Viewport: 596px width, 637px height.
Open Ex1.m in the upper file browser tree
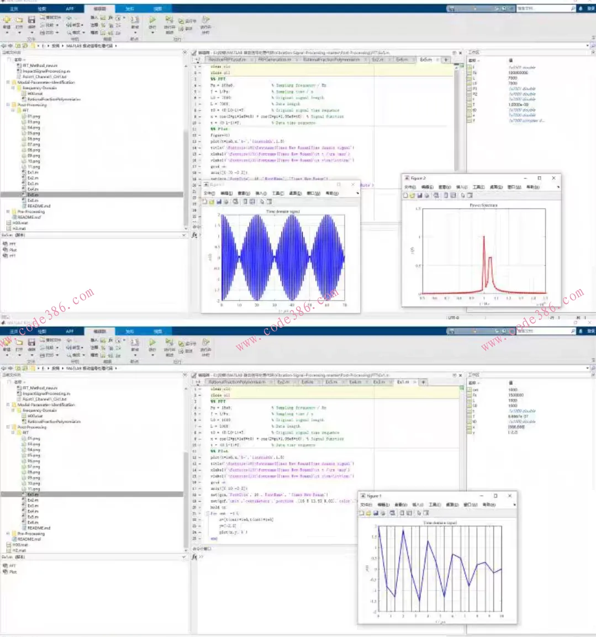tap(33, 172)
